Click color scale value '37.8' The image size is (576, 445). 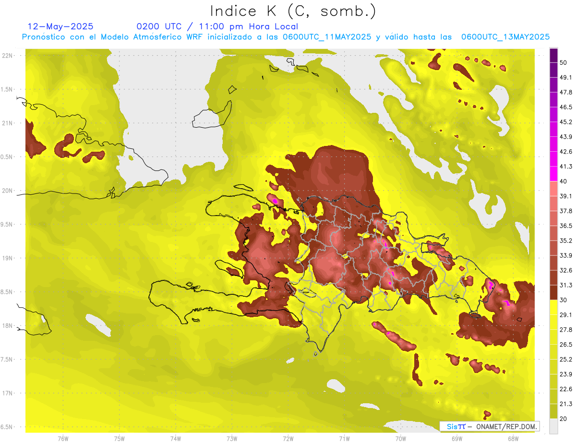[566, 211]
